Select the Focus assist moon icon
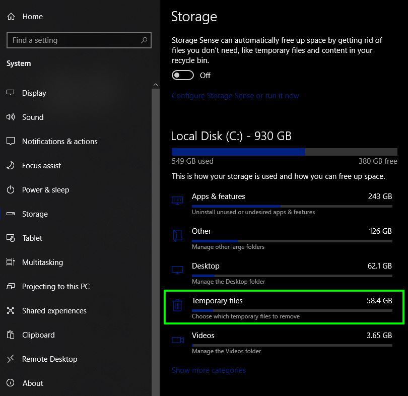Screen dimensions: 408x396 tap(11, 166)
